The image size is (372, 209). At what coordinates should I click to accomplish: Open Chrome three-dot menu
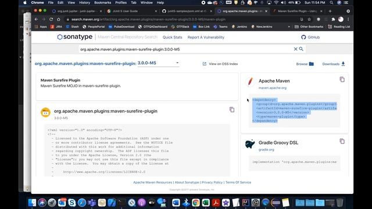(x=348, y=19)
